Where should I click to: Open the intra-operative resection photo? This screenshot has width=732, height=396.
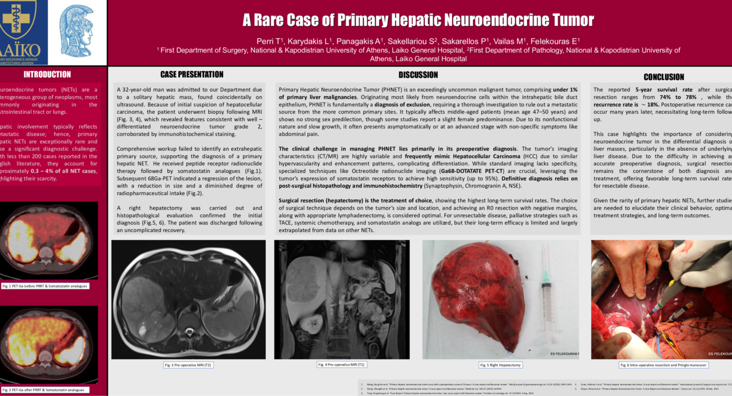tap(662, 299)
